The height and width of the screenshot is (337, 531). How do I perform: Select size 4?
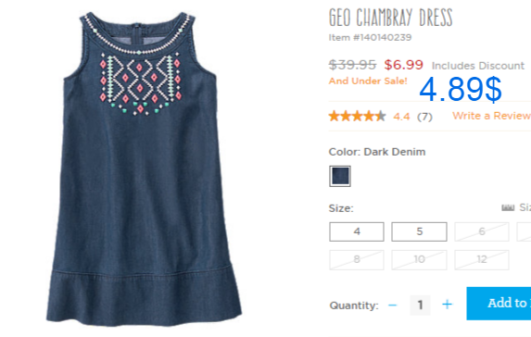click(x=357, y=231)
